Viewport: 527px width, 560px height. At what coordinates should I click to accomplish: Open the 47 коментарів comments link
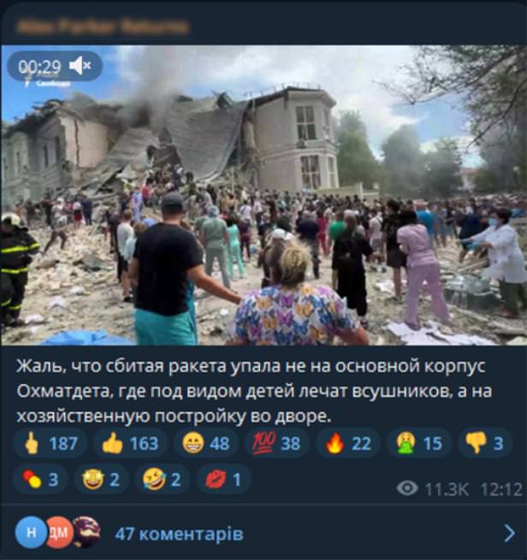tap(179, 534)
